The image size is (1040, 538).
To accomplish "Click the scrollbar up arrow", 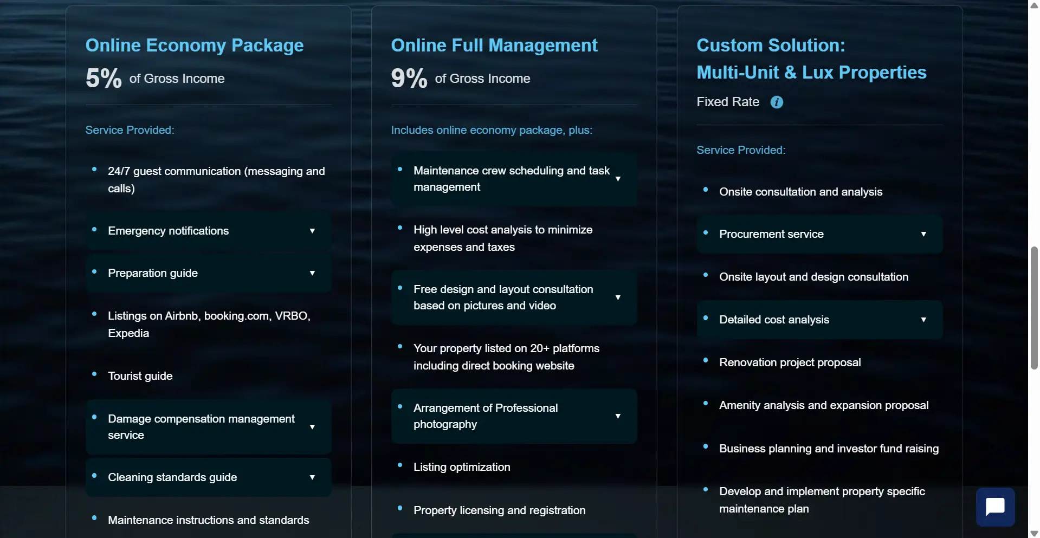I will pos(1034,5).
